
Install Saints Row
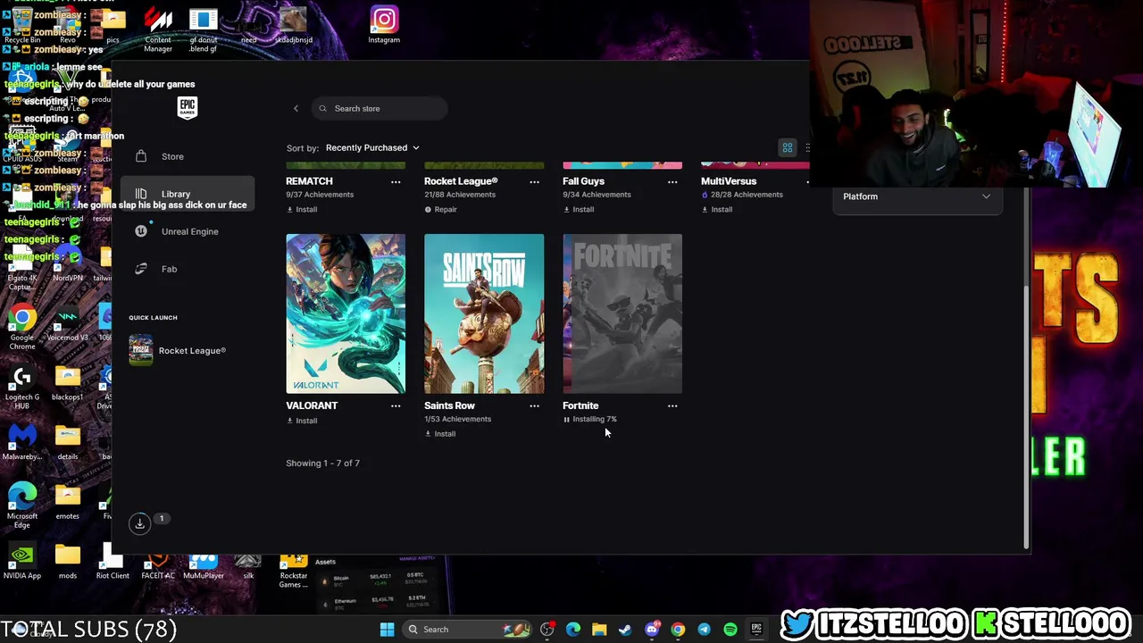pos(440,434)
